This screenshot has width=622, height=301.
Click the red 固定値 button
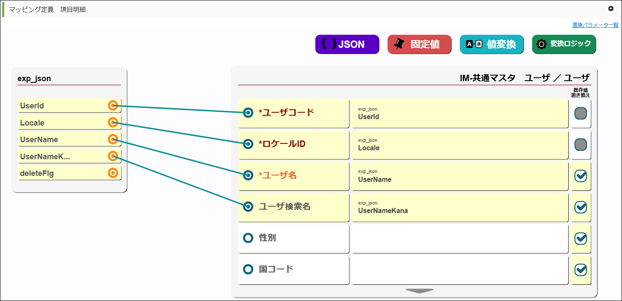tap(419, 44)
